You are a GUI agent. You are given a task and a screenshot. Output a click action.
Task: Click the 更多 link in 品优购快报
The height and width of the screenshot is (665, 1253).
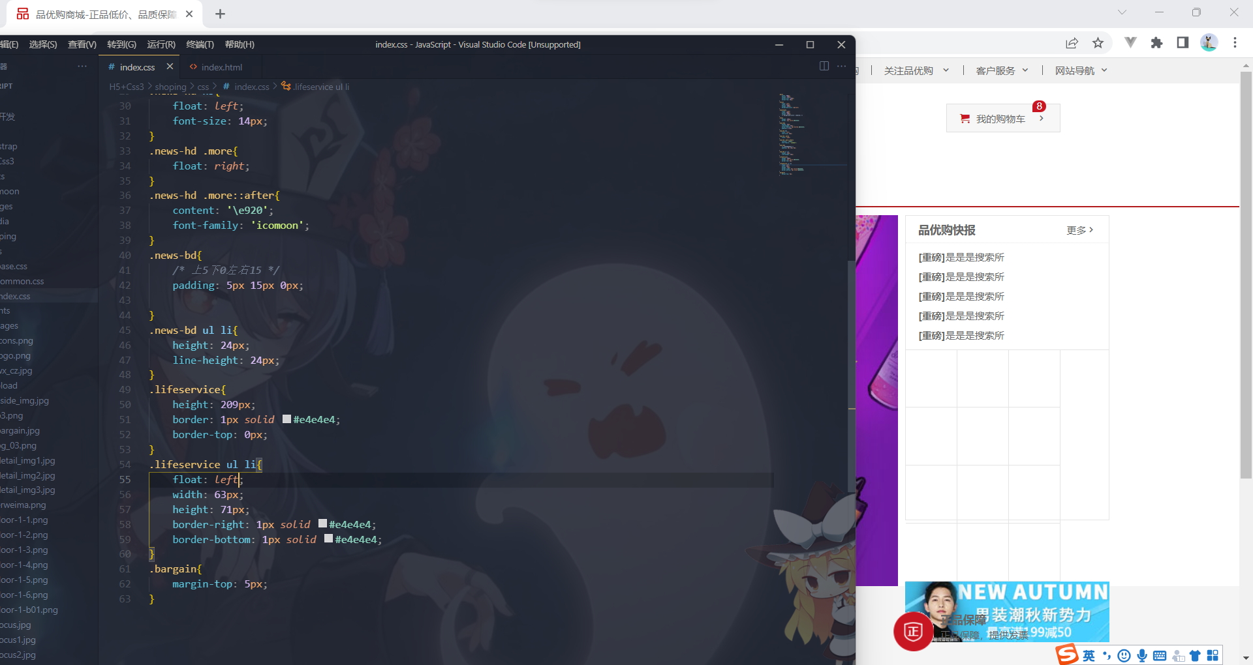[1080, 230]
